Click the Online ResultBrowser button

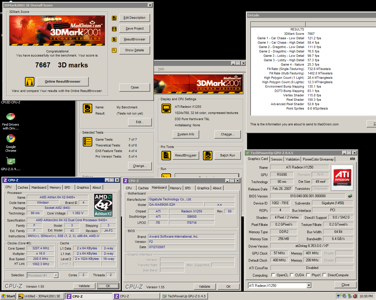tap(63, 82)
